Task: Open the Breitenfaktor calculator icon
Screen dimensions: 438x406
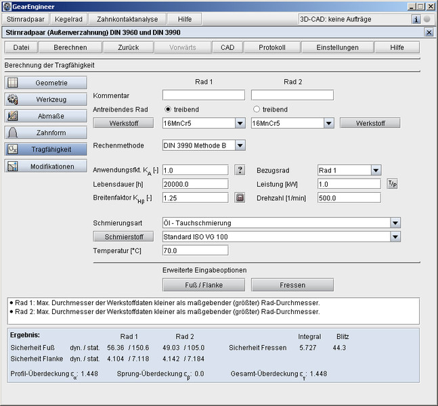Action: pos(240,198)
